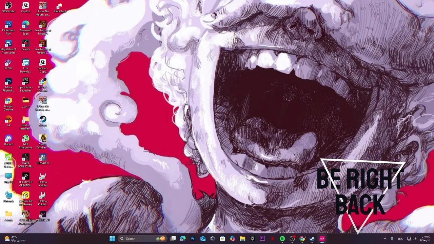Select the MSI Afterburner desktop icon
434x244 pixels.
[x=26, y=142]
